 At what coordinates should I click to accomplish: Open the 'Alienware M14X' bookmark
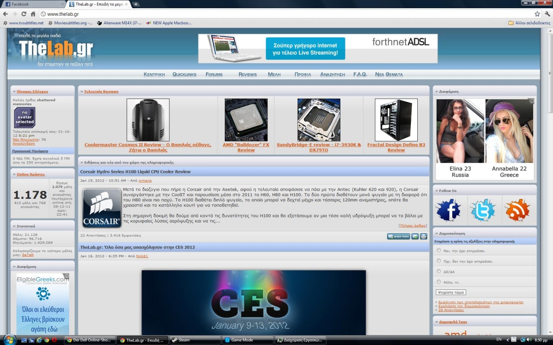click(120, 23)
